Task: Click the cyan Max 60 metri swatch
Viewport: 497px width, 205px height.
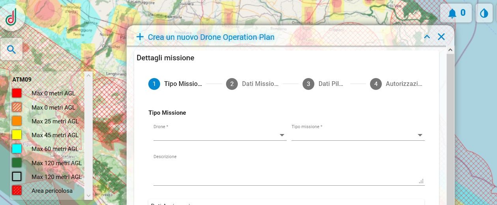Action: coord(17,149)
